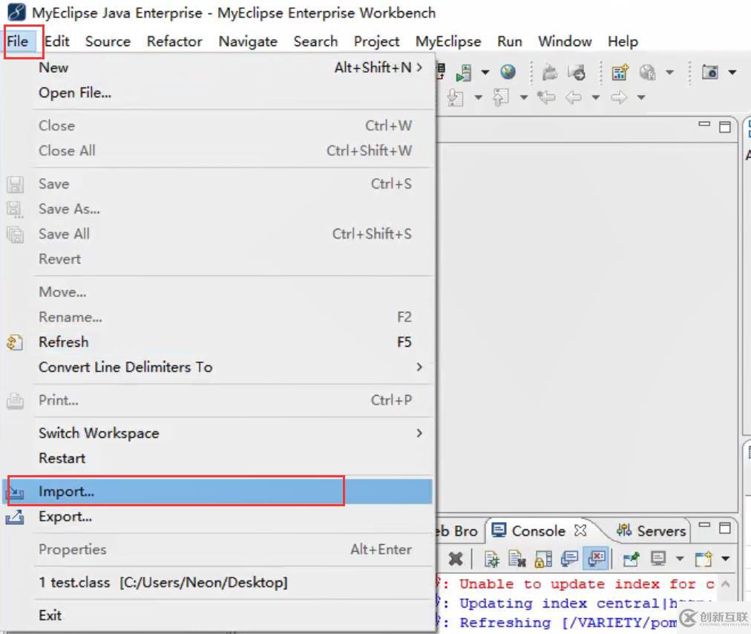Switch to the Servers tab
The image size is (751, 634).
click(x=652, y=531)
